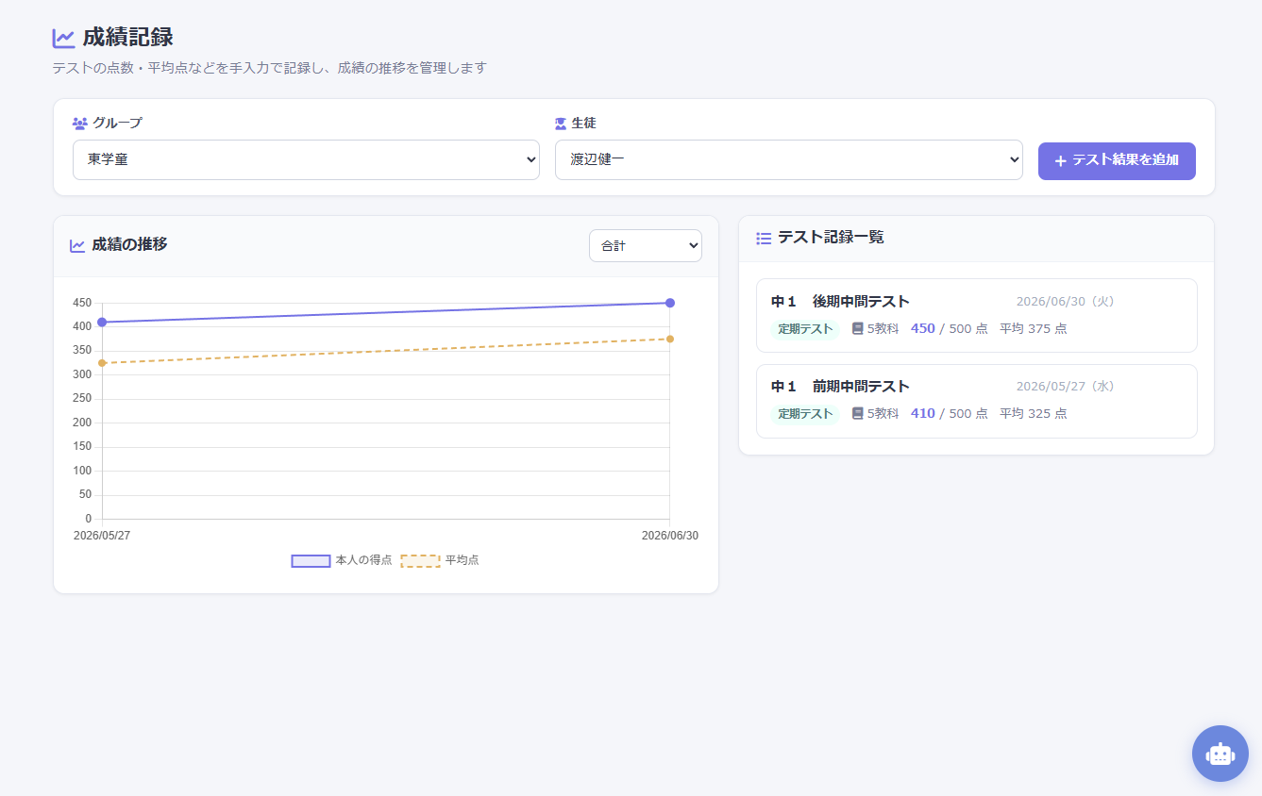Click 5教科 label in 後期中間テスト card
Screen dimensions: 1262x796
click(883, 329)
